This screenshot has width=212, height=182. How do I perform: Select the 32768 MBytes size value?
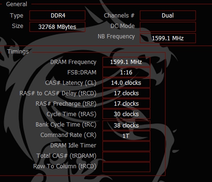[x=57, y=27]
